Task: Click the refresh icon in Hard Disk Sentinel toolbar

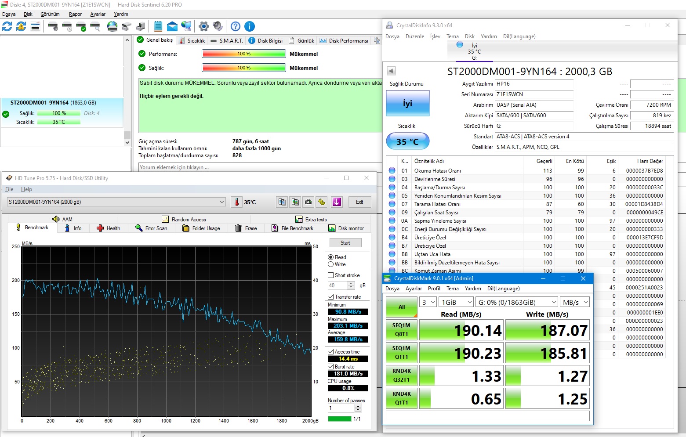Action: [7, 26]
